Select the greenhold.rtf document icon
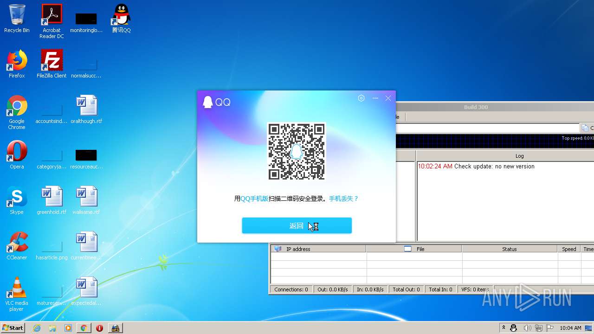Screen dimensions: 594x334 point(52,200)
